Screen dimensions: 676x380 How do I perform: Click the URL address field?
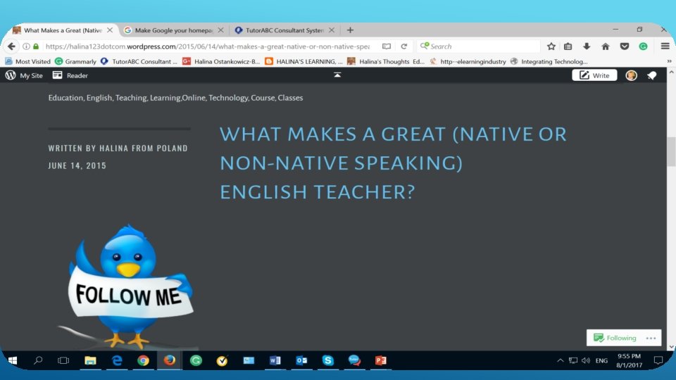pos(207,46)
